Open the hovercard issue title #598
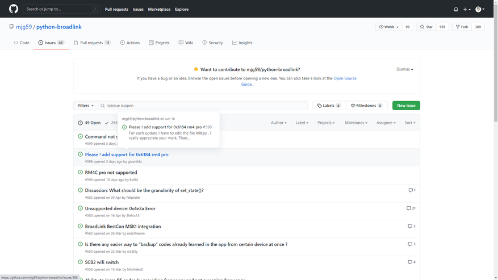Viewport: 498px width, 280px height. pyautogui.click(x=165, y=127)
